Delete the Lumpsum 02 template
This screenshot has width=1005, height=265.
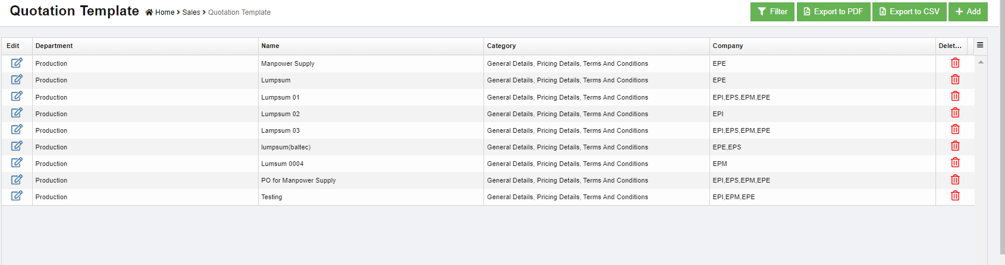tap(955, 113)
